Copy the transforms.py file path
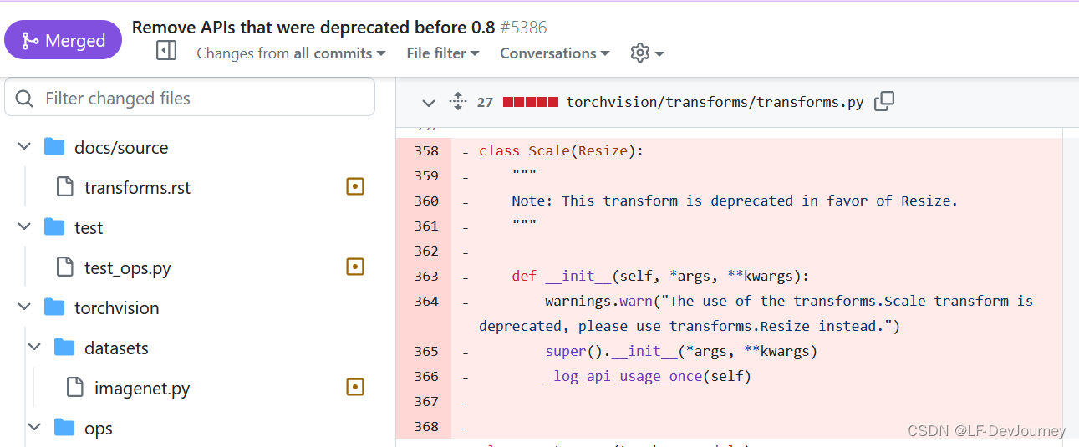Image resolution: width=1079 pixels, height=447 pixels. 883,102
